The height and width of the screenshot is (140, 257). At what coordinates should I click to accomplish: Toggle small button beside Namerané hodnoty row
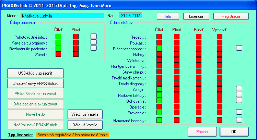coord(239,120)
